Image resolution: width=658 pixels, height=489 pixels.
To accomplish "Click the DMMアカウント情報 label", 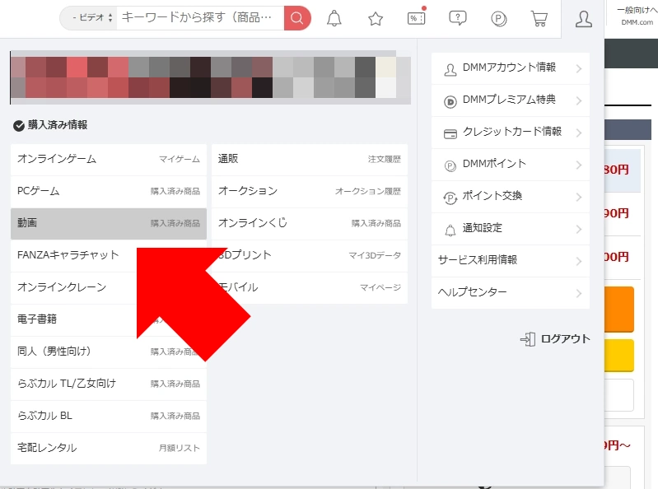I will [x=509, y=68].
